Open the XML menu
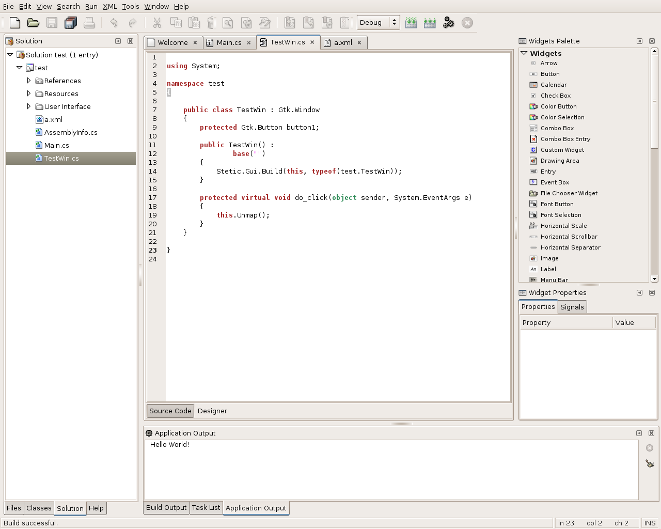Image resolution: width=661 pixels, height=529 pixels. click(x=110, y=6)
